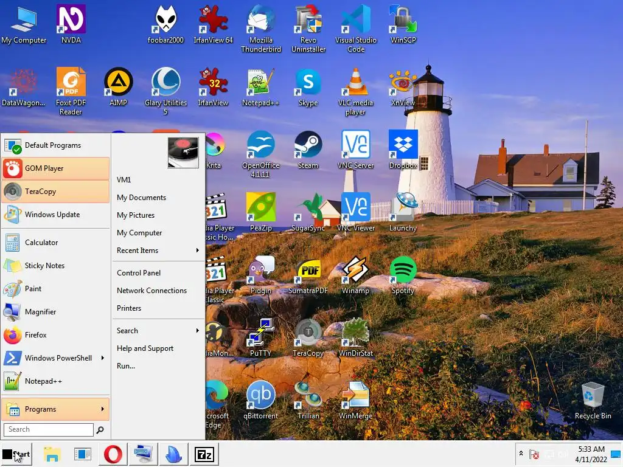Viewport: 623px width, 467px height.
Task: Show hidden system tray icons
Action: pyautogui.click(x=521, y=453)
